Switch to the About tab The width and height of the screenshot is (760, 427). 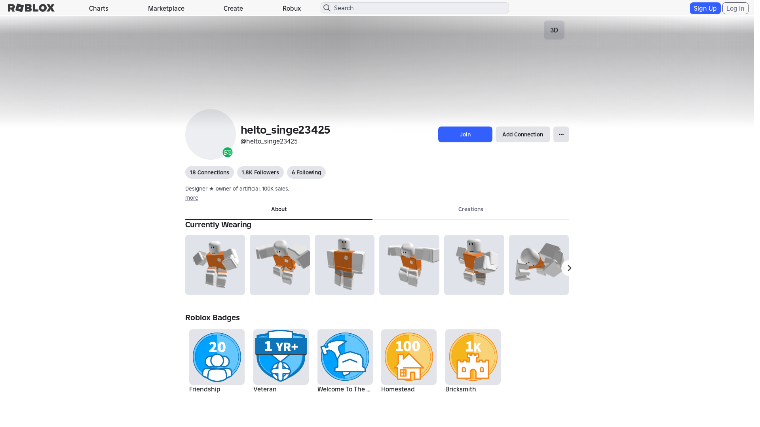(279, 210)
